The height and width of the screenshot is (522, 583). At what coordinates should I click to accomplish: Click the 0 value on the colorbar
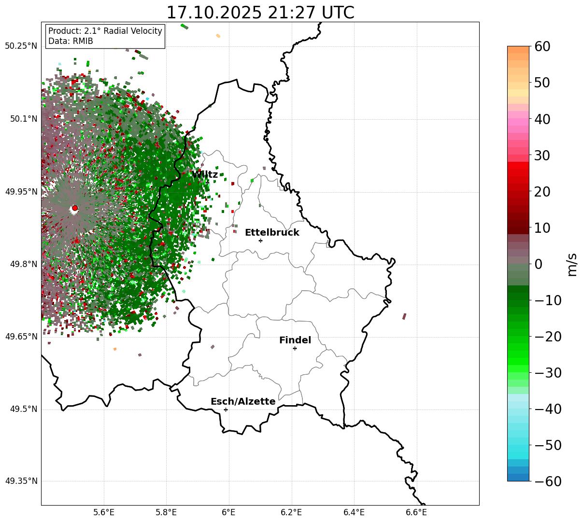539,264
